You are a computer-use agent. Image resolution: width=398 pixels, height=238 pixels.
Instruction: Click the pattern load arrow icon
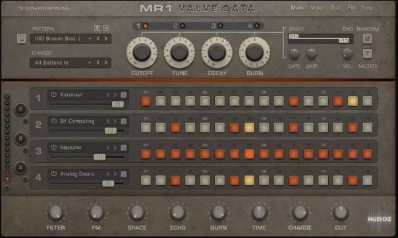click(106, 28)
